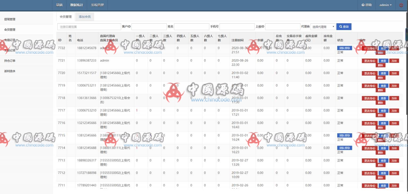Viewport: 408px width, 194px height.
Task: Open the 数据统计 top menu
Action: click(x=76, y=5)
